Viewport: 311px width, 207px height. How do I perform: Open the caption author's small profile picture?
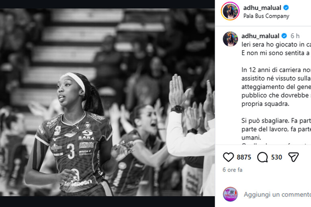point(230,39)
